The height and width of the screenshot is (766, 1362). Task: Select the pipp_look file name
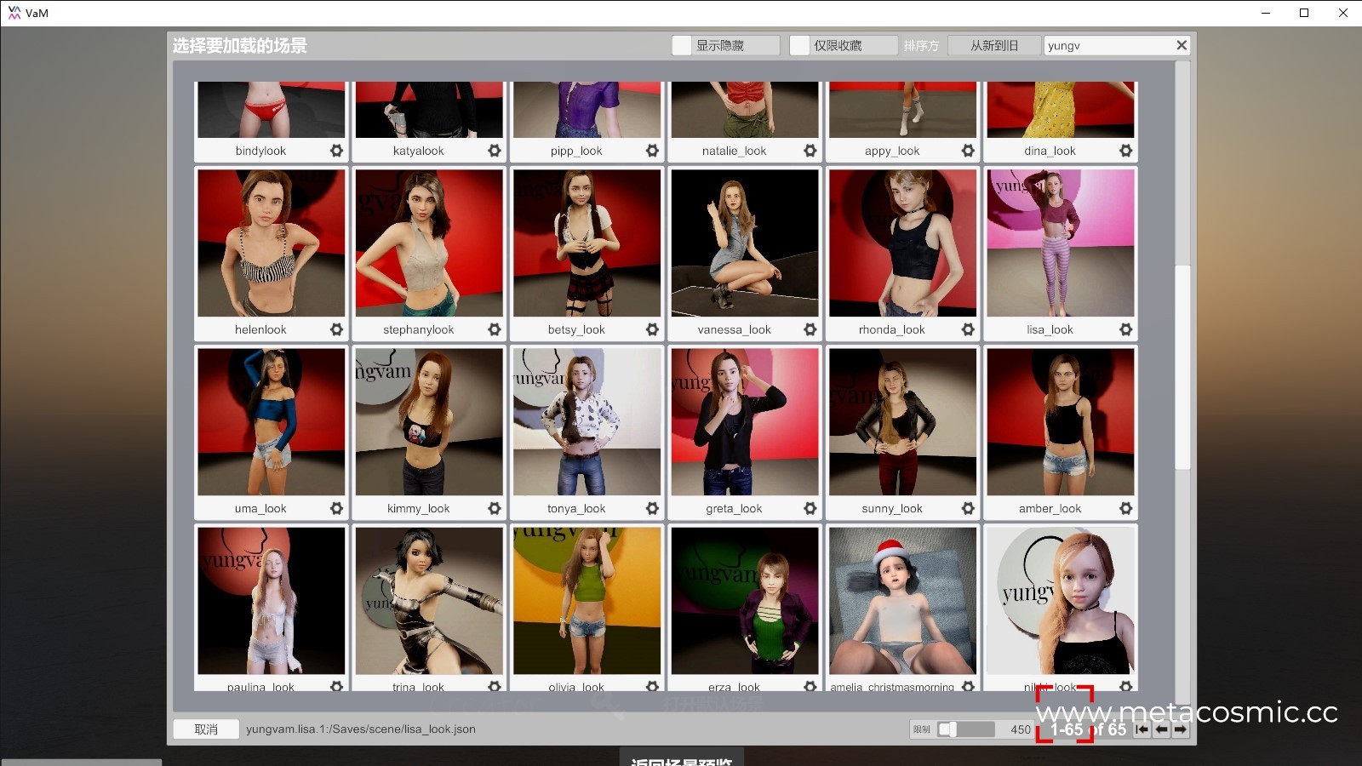click(576, 151)
